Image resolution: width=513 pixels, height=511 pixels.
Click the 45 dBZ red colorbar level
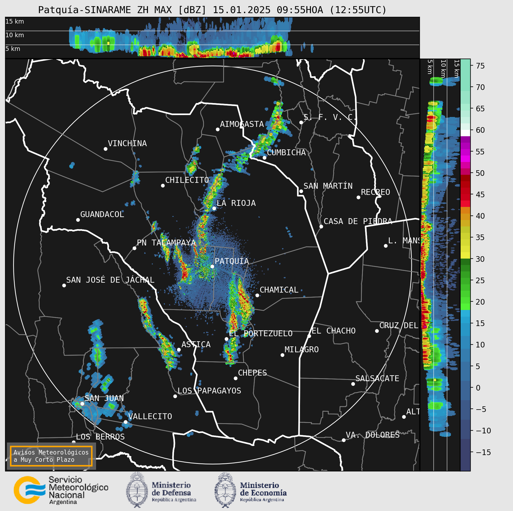pos(465,195)
